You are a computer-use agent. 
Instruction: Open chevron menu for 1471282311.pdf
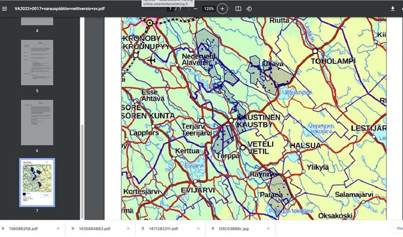click(x=198, y=228)
